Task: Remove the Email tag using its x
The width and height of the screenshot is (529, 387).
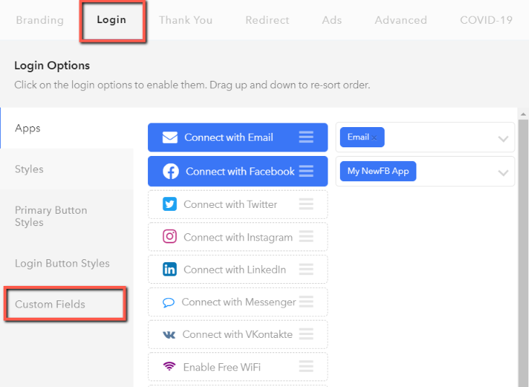Action: tap(374, 138)
